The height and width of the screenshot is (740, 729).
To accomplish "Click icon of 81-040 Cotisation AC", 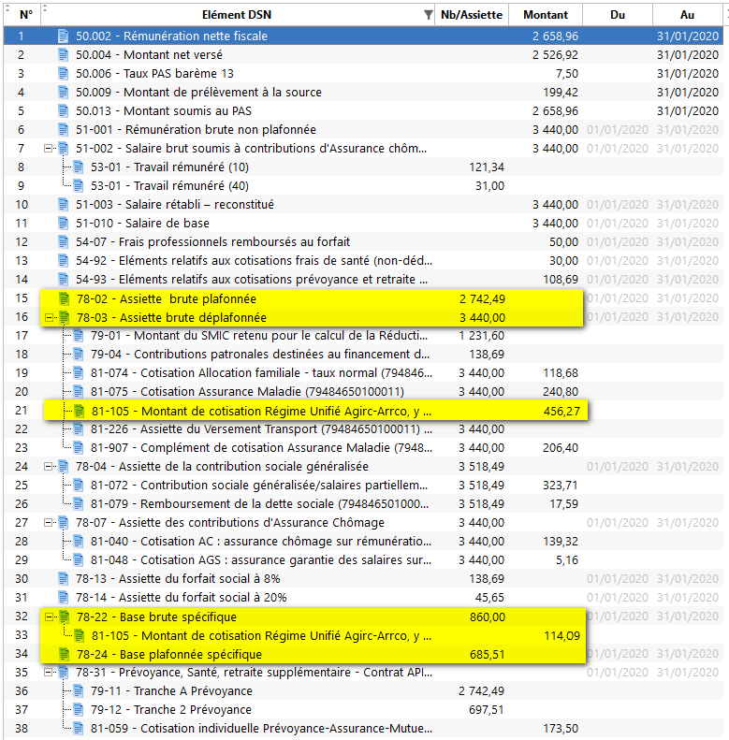I will [78, 542].
